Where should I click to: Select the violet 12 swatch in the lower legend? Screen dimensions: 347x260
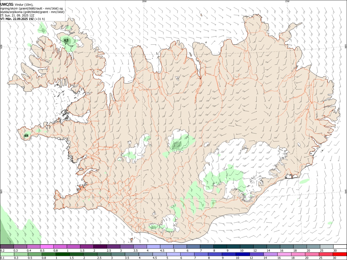coord(256,254)
